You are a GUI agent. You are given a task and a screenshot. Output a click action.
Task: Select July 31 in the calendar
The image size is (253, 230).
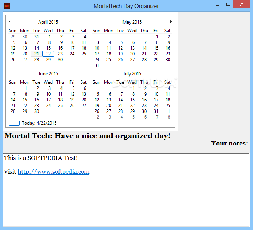coord(156,111)
